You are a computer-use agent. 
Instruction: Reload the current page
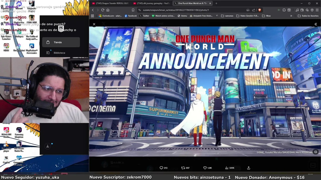103,10
